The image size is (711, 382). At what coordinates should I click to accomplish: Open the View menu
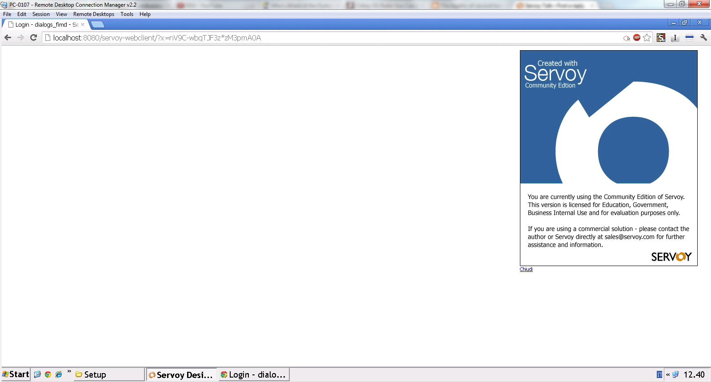[61, 14]
